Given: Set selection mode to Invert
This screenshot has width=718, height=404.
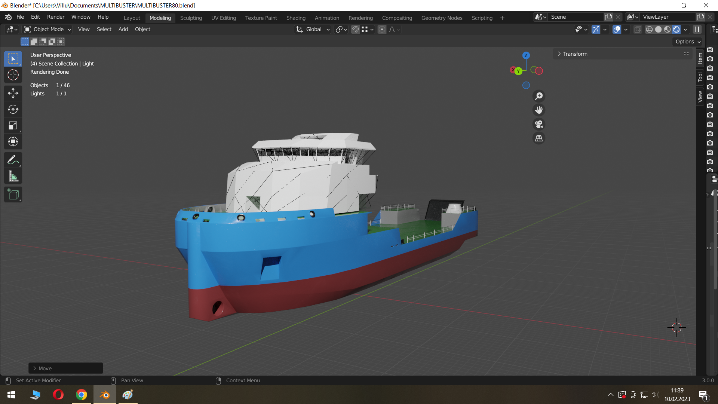Looking at the screenshot, I should (52, 42).
